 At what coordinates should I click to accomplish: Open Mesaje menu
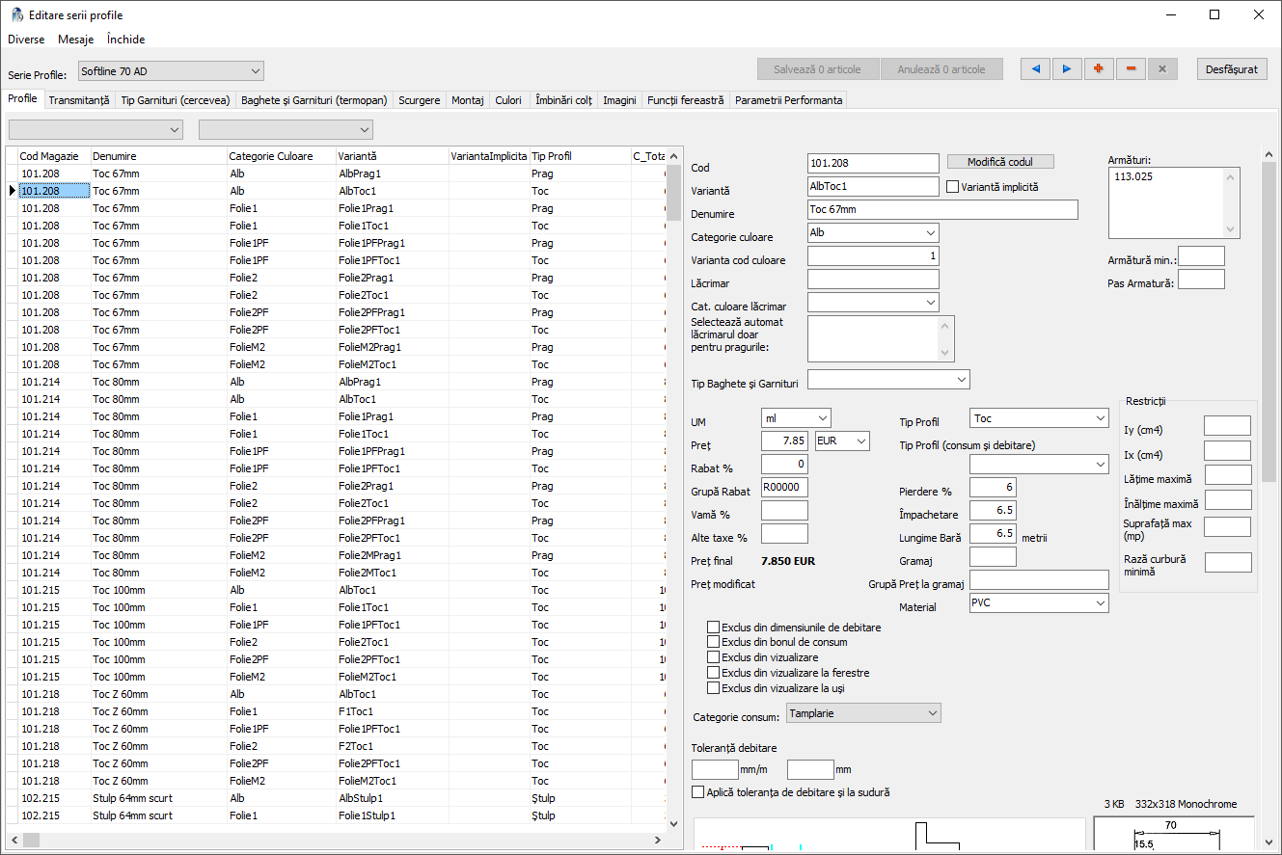[75, 40]
